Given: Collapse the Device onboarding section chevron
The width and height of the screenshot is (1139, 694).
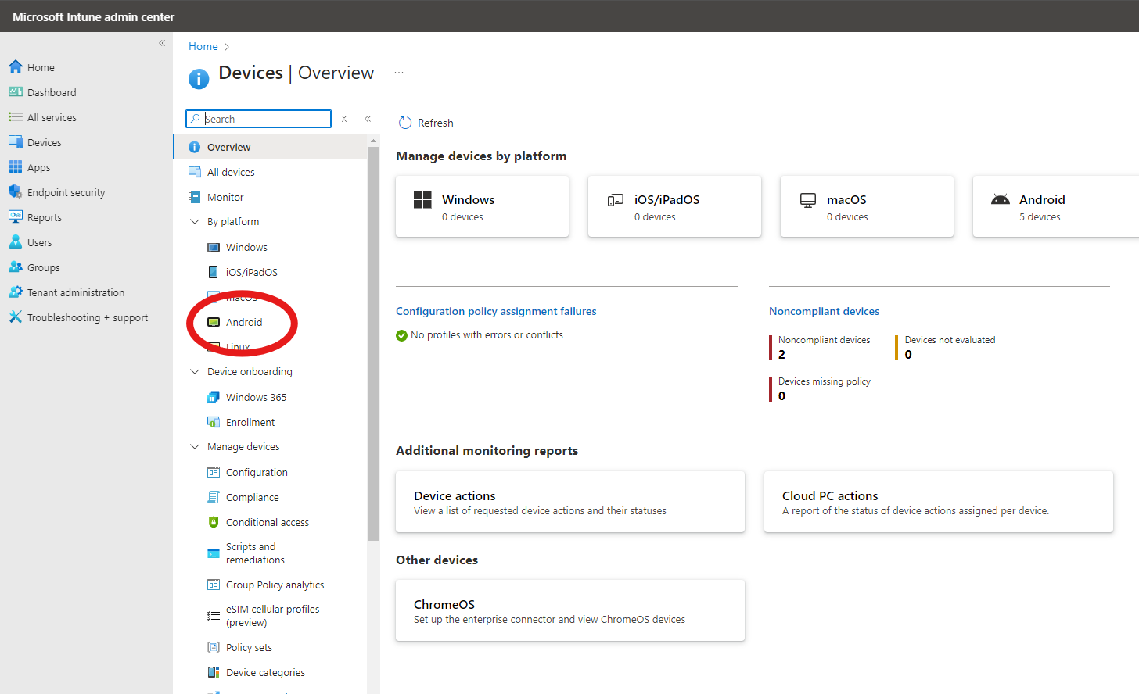Looking at the screenshot, I should (x=195, y=372).
